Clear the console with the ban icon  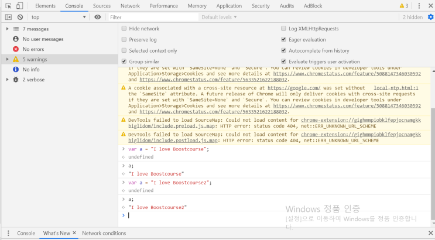(x=20, y=17)
